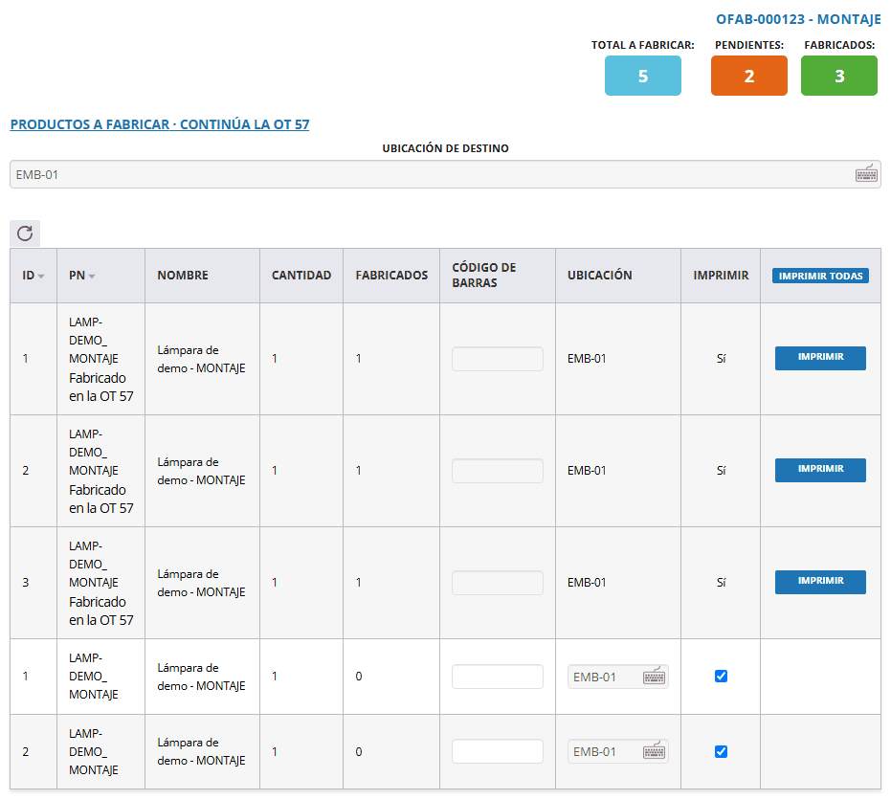Print the label for fabricated row ID 1
891x800 pixels.
820,358
